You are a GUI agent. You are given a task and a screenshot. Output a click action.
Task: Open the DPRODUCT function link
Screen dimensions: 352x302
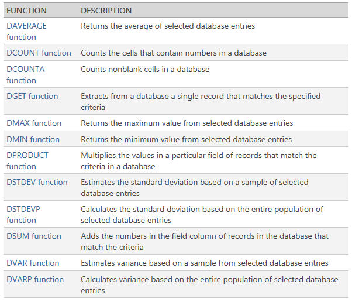(x=27, y=161)
